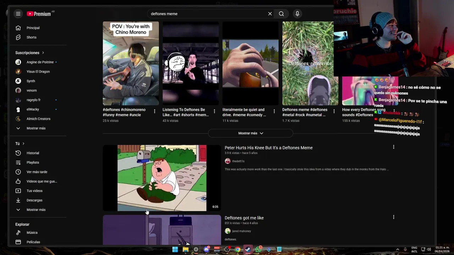Open the POV Chino Moreno short thumbnail

[131, 63]
